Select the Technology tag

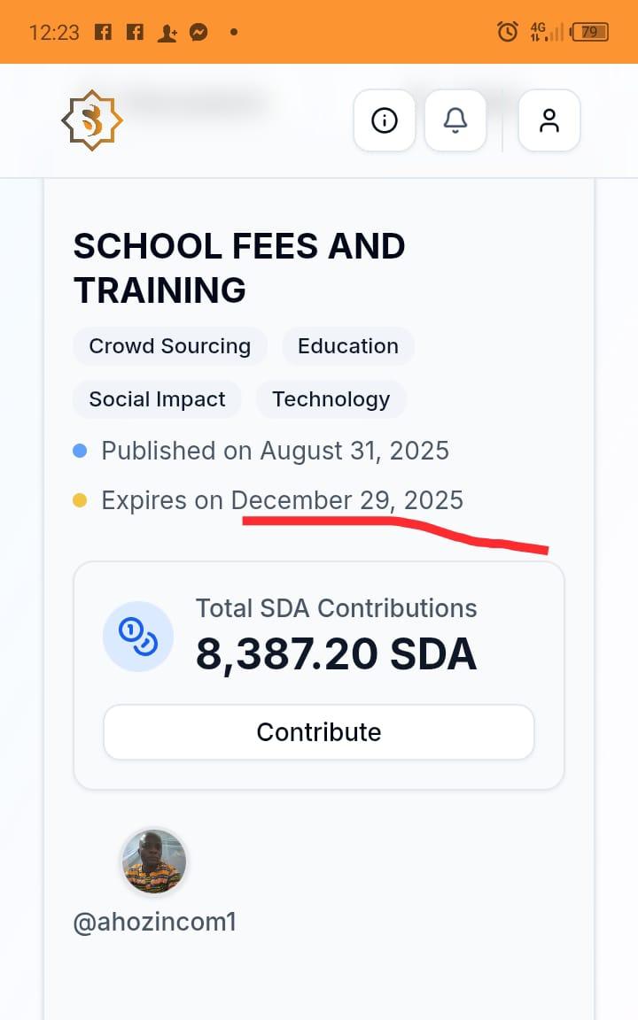coord(331,399)
